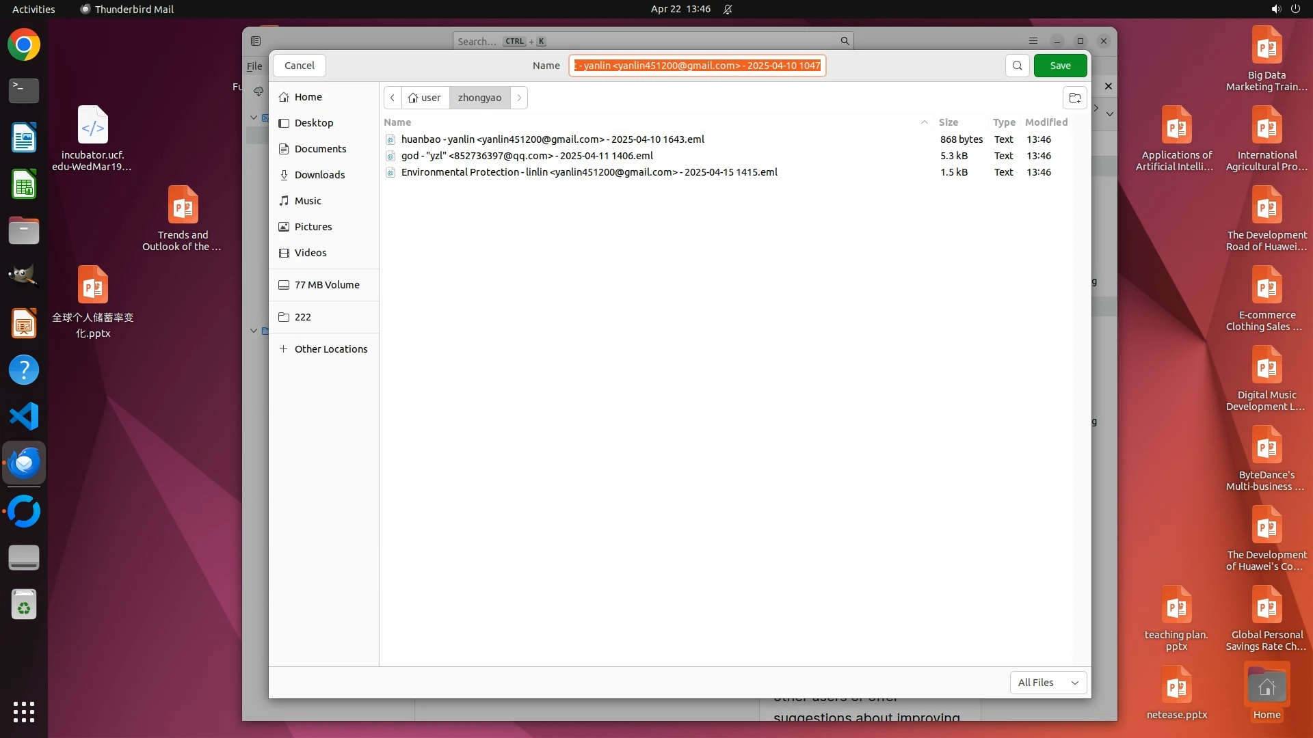Screen dimensions: 1313x738
Task: Select the Environmental Protection eml file
Action: pyautogui.click(x=589, y=172)
